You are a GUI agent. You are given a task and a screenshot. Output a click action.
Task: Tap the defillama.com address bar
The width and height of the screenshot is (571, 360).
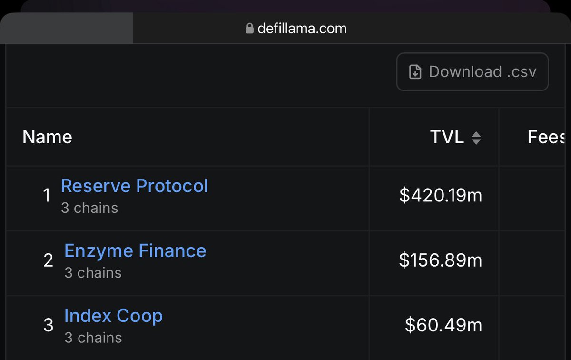click(x=296, y=29)
